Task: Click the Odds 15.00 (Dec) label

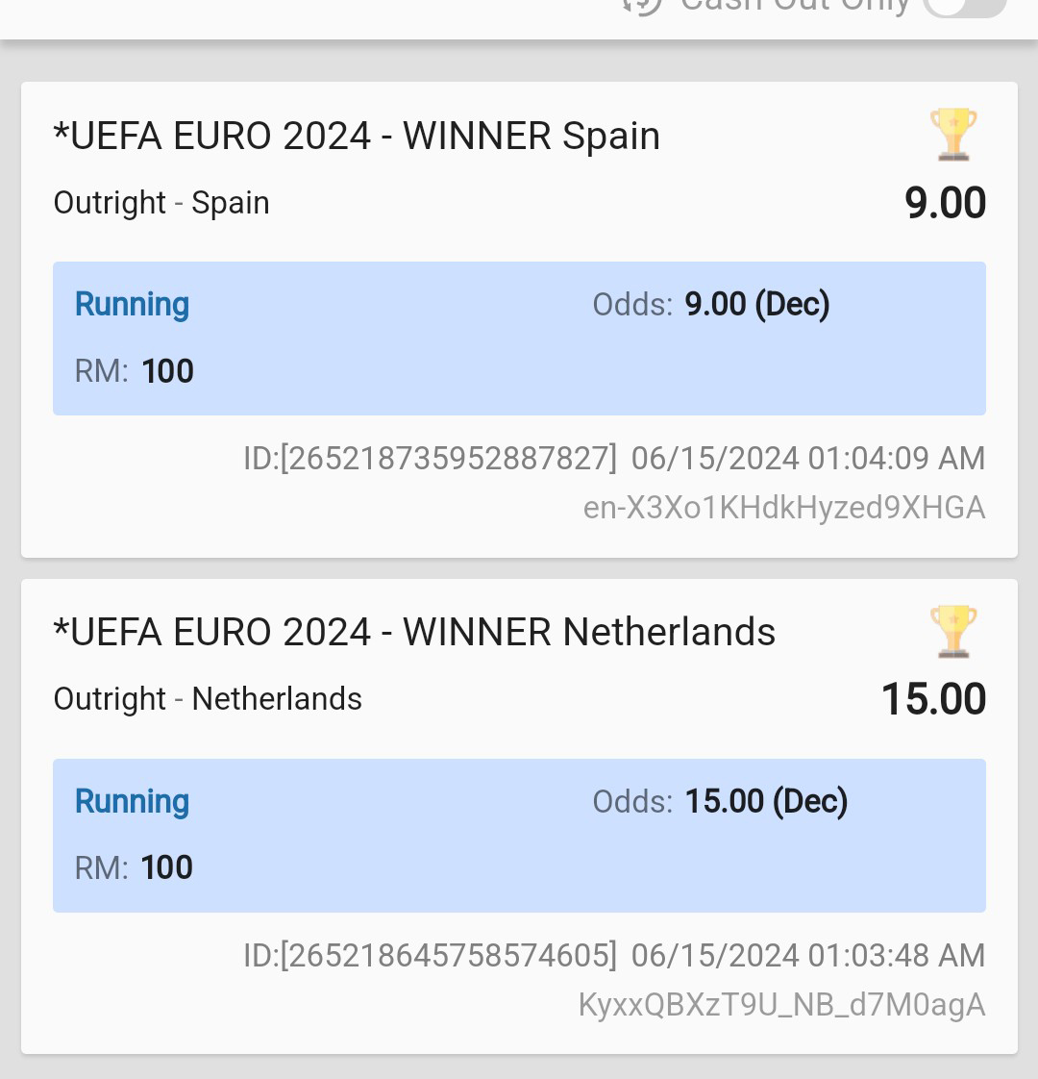Action: [x=720, y=802]
